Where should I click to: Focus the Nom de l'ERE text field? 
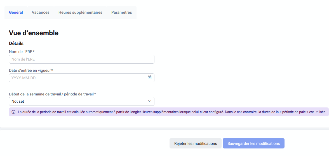pyautogui.click(x=81, y=59)
